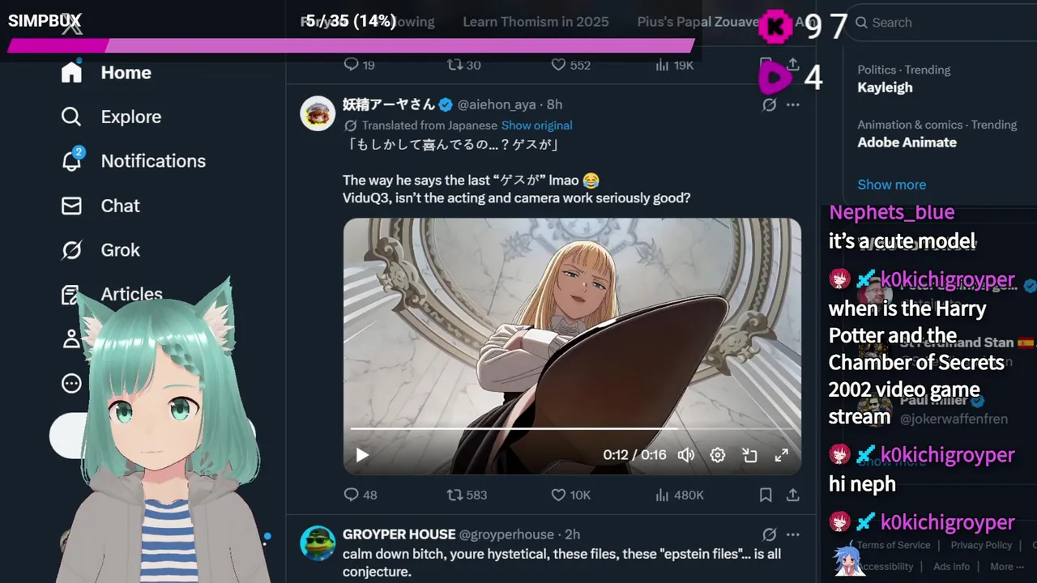
Task: Open Chat envelope icon
Action: pos(71,206)
